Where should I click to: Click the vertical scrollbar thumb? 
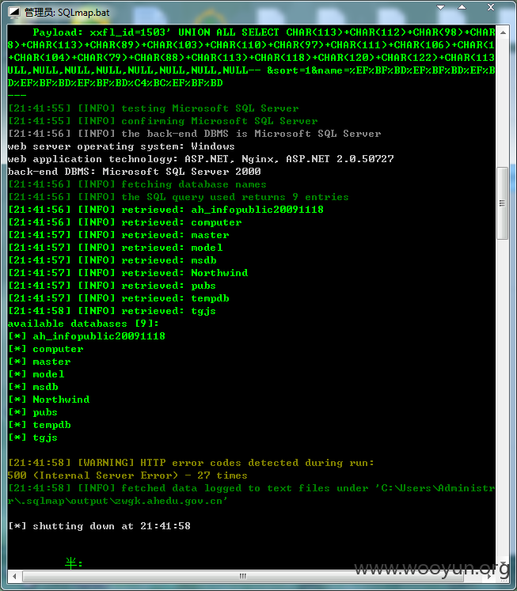coord(502,203)
